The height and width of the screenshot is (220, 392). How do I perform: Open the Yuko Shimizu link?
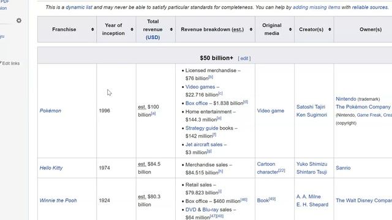tap(312, 164)
